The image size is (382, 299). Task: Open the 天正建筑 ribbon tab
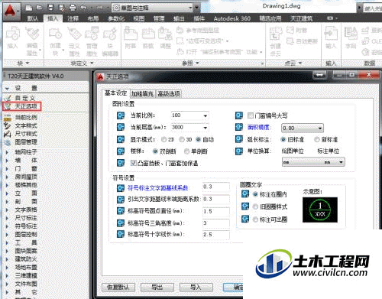click(301, 18)
